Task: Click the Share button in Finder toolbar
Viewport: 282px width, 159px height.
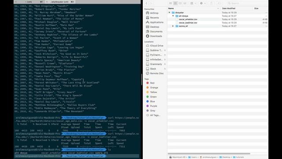Action: click(x=211, y=3)
